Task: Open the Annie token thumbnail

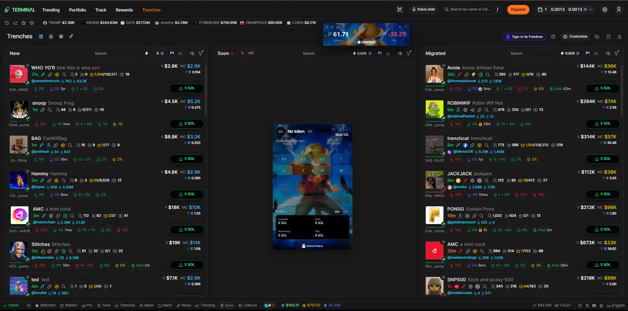Action: (x=434, y=74)
